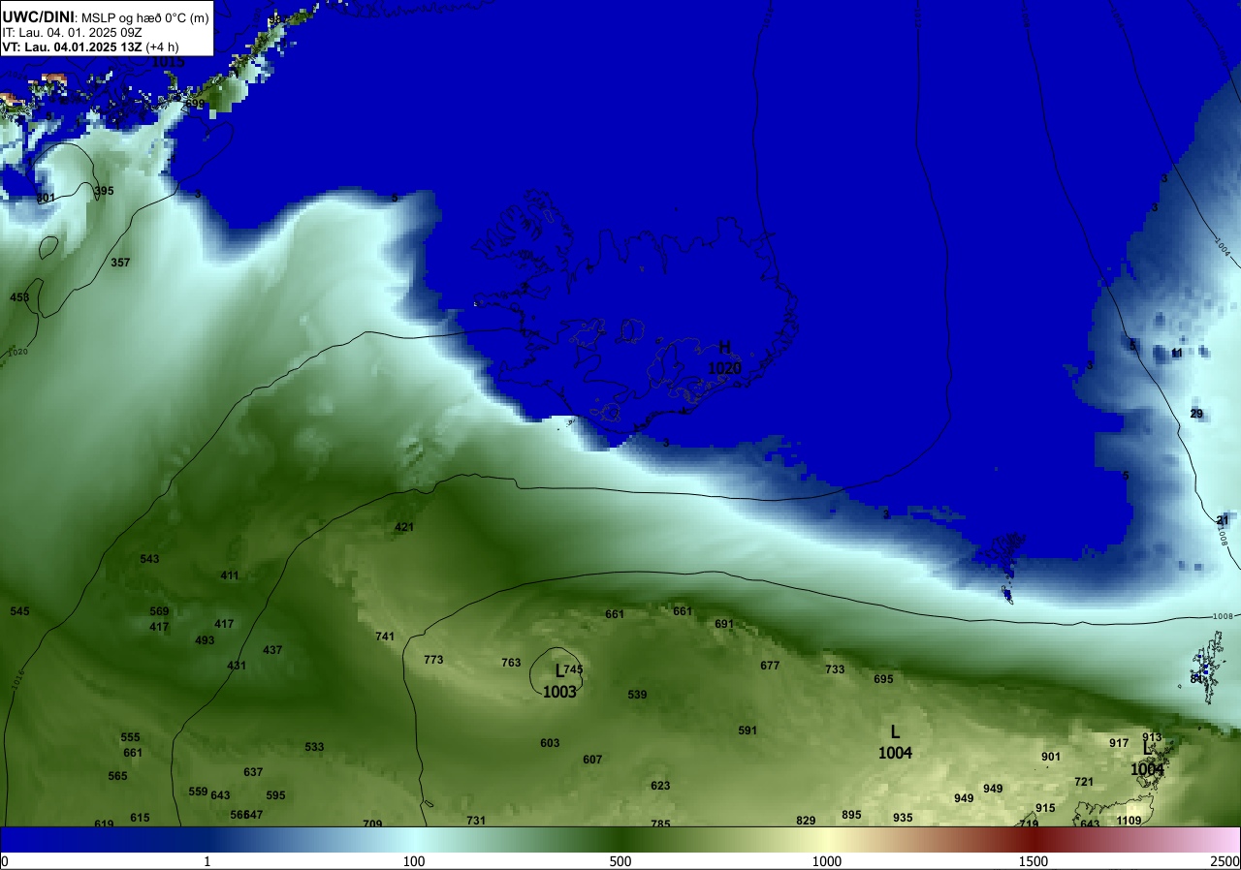Click the 29 height value
This screenshot has height=870, width=1241.
pyautogui.click(x=1196, y=414)
